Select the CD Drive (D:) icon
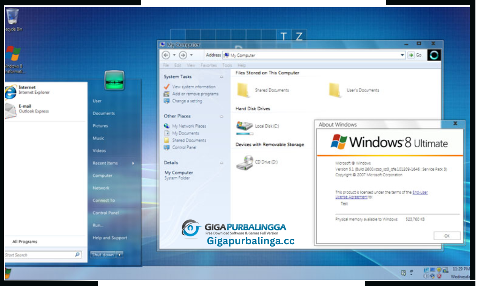This screenshot has height=286, width=477. [244, 162]
